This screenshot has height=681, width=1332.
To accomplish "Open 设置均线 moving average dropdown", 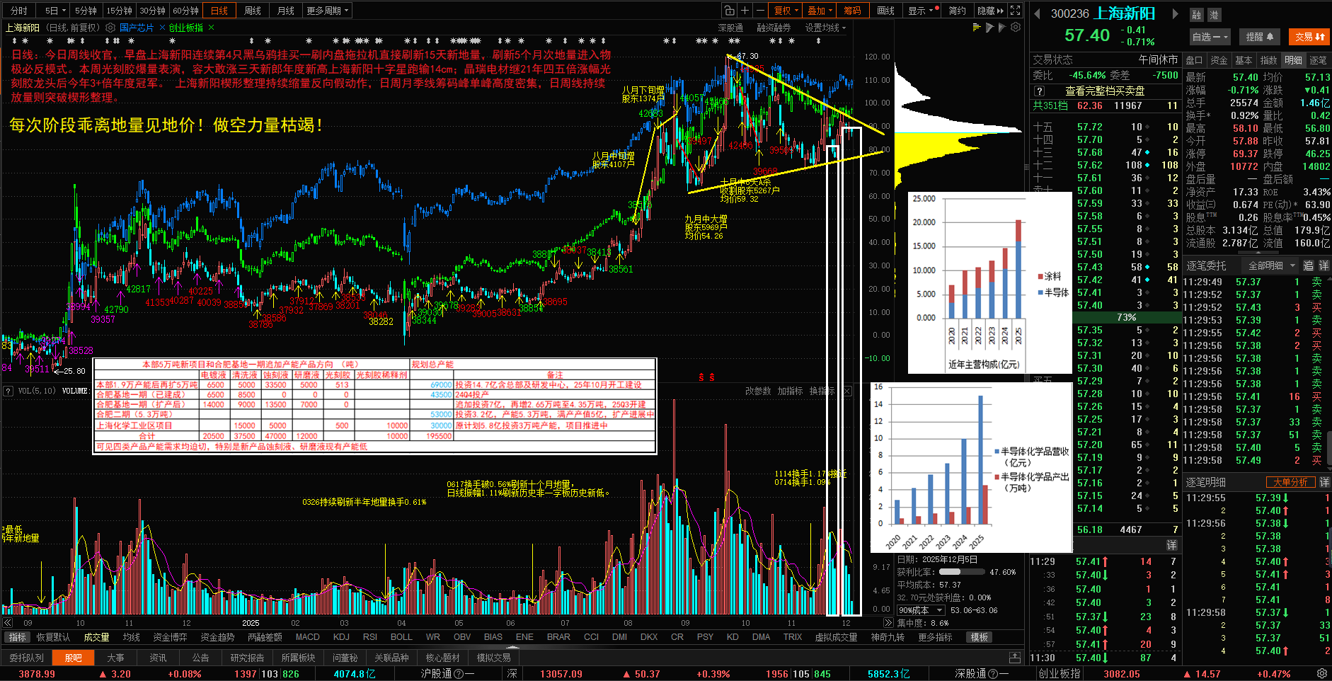I will [825, 28].
